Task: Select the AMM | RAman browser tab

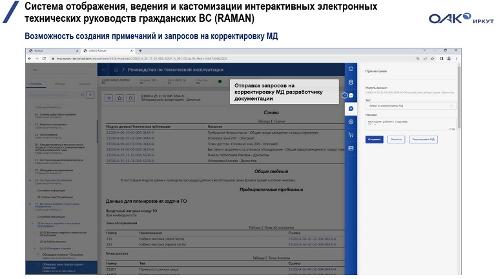Action: pyautogui.click(x=108, y=50)
